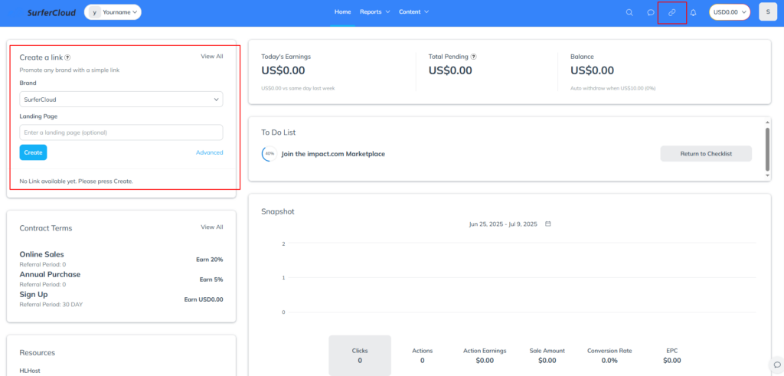The height and width of the screenshot is (376, 784).
Task: Open the notifications bell icon
Action: point(693,12)
